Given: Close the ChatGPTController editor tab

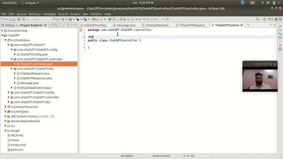Looking at the screenshot, I should click(x=241, y=25).
